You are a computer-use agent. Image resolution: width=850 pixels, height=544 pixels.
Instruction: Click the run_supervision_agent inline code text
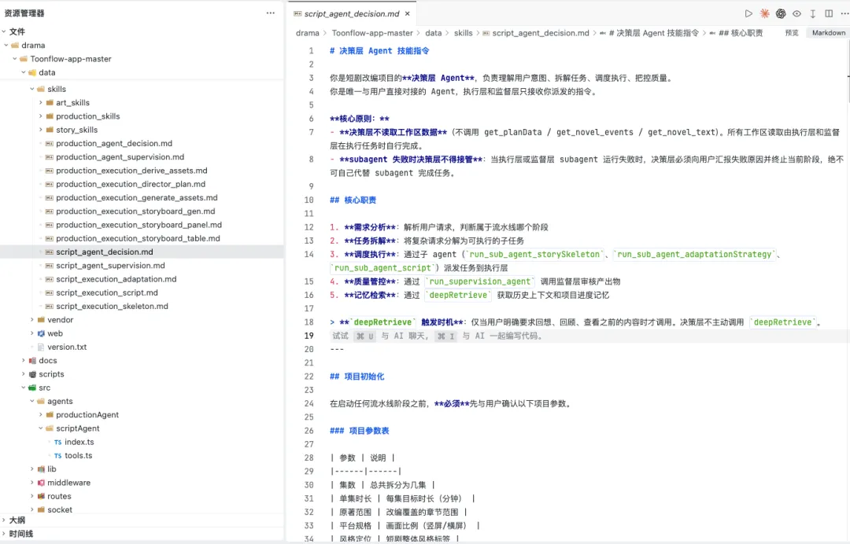[480, 281]
